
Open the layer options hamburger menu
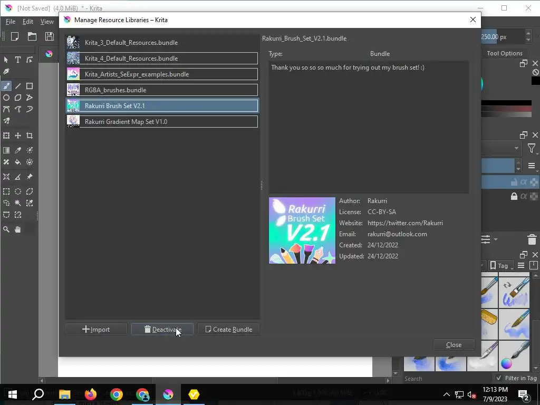(532, 166)
